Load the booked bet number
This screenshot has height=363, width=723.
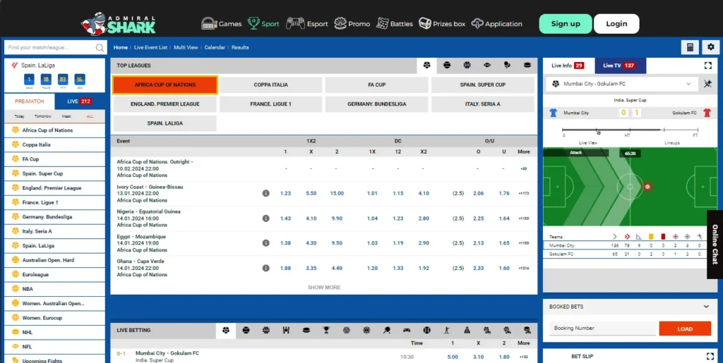(x=684, y=328)
